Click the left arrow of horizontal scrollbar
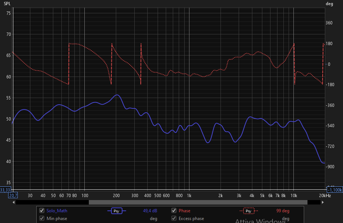343x223 pixels. [x=14, y=202]
